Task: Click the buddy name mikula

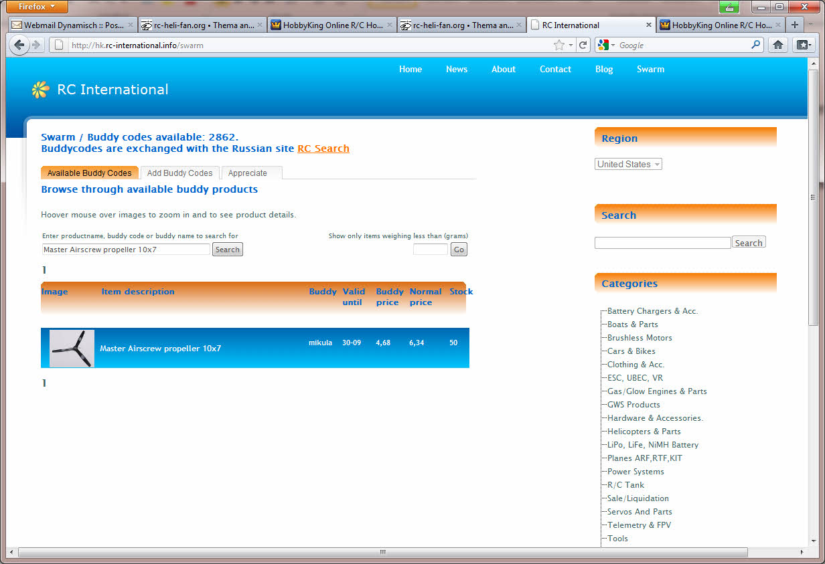Action: 320,343
